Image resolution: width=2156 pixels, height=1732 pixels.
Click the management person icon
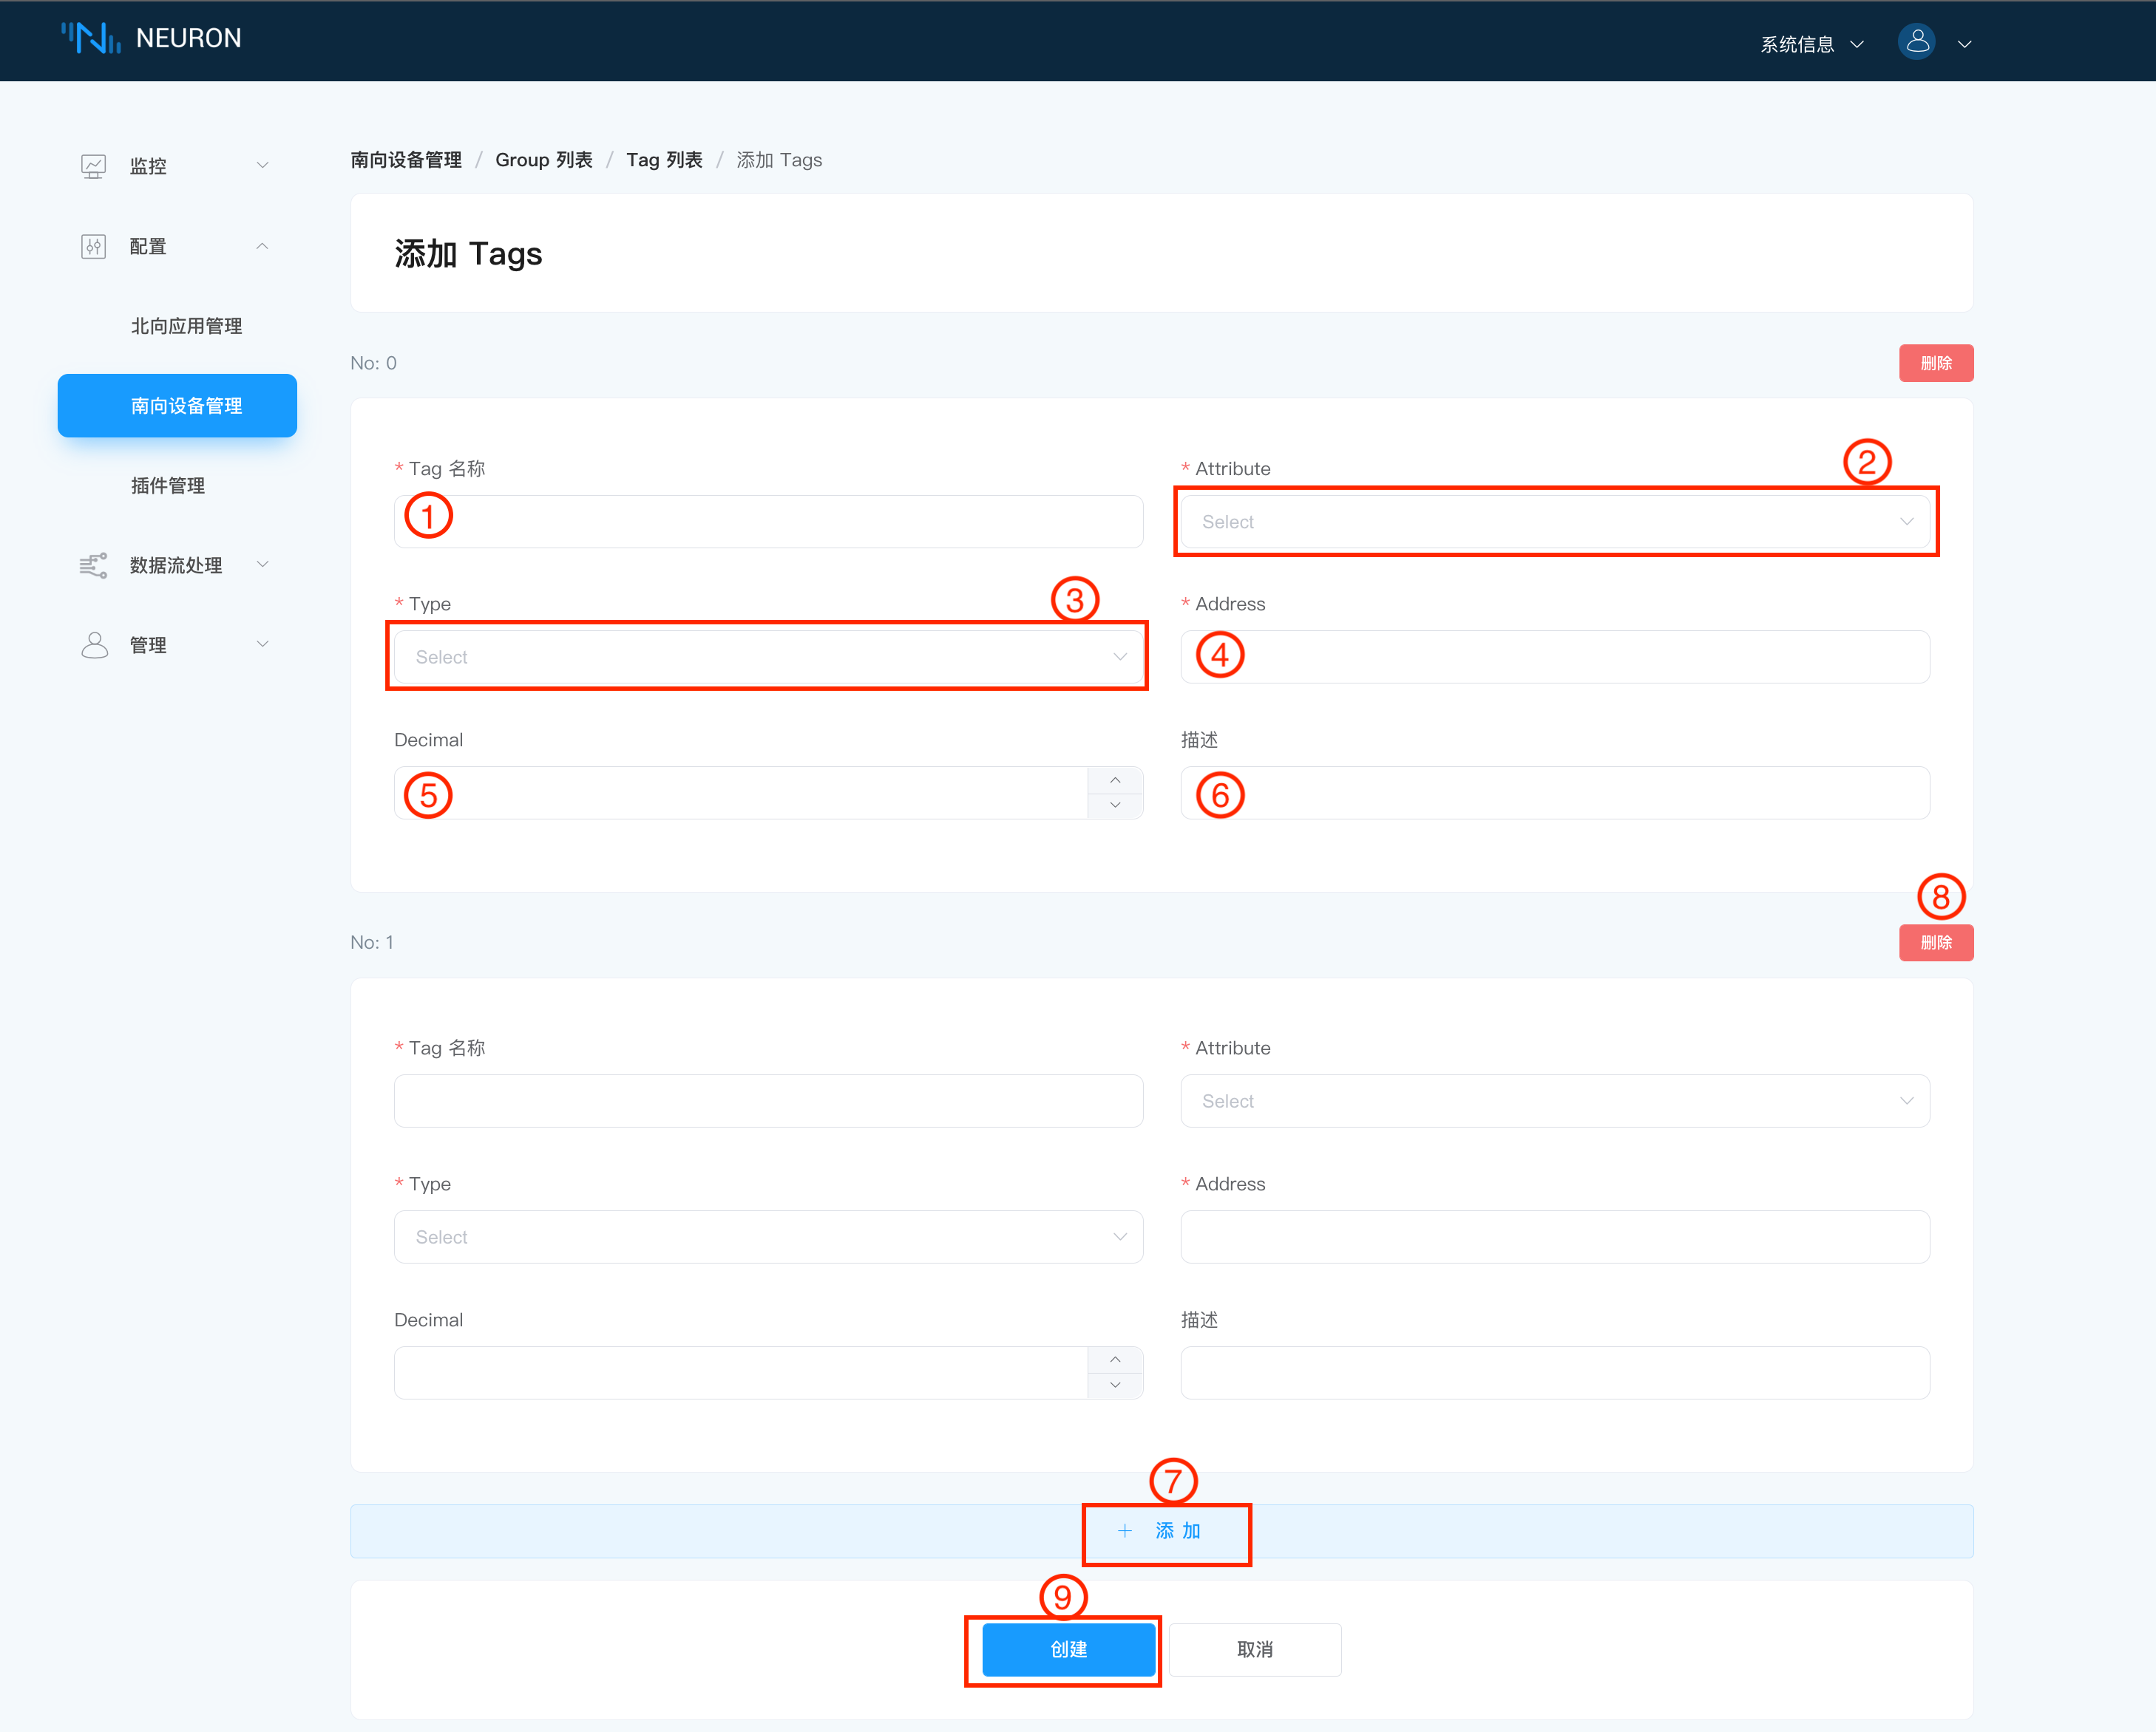pyautogui.click(x=94, y=646)
